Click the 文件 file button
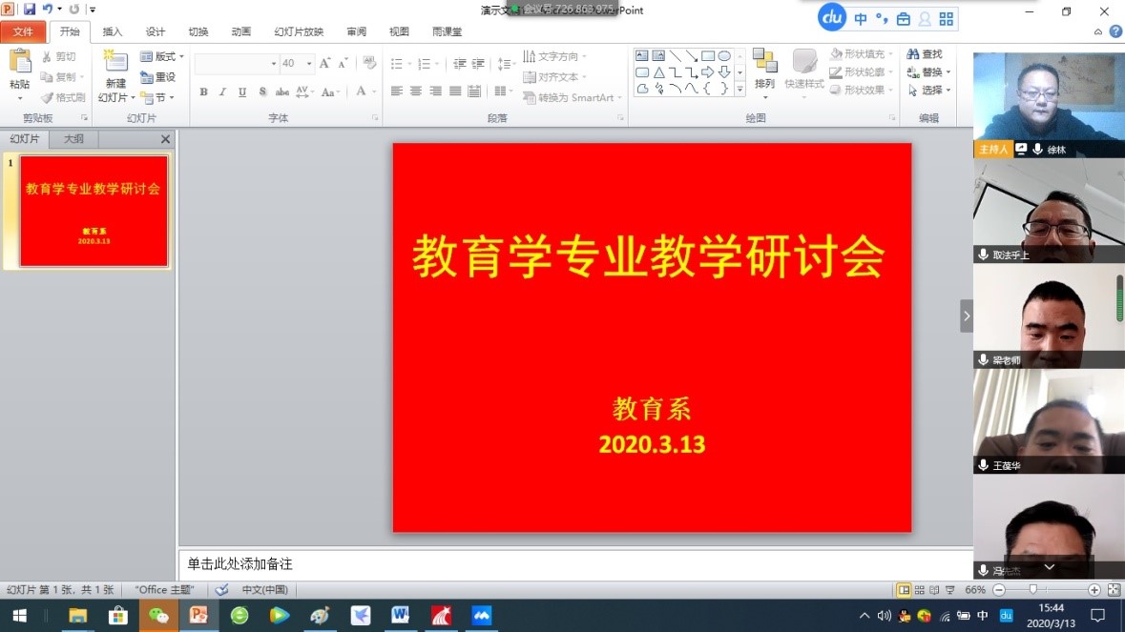 click(23, 31)
